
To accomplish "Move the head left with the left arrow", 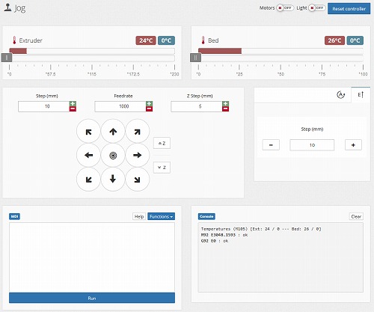I will [88, 155].
